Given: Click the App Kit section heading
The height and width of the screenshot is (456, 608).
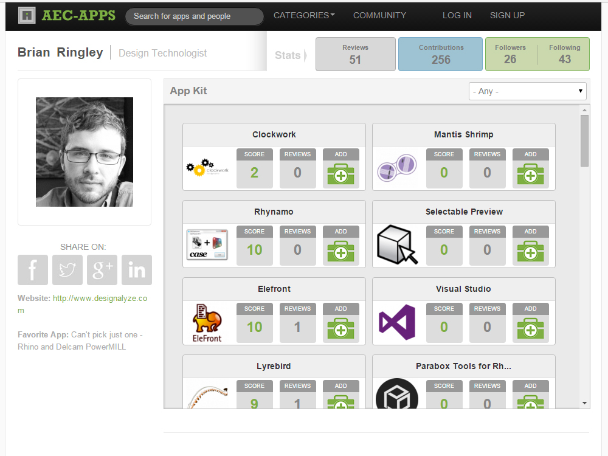Looking at the screenshot, I should [x=188, y=91].
